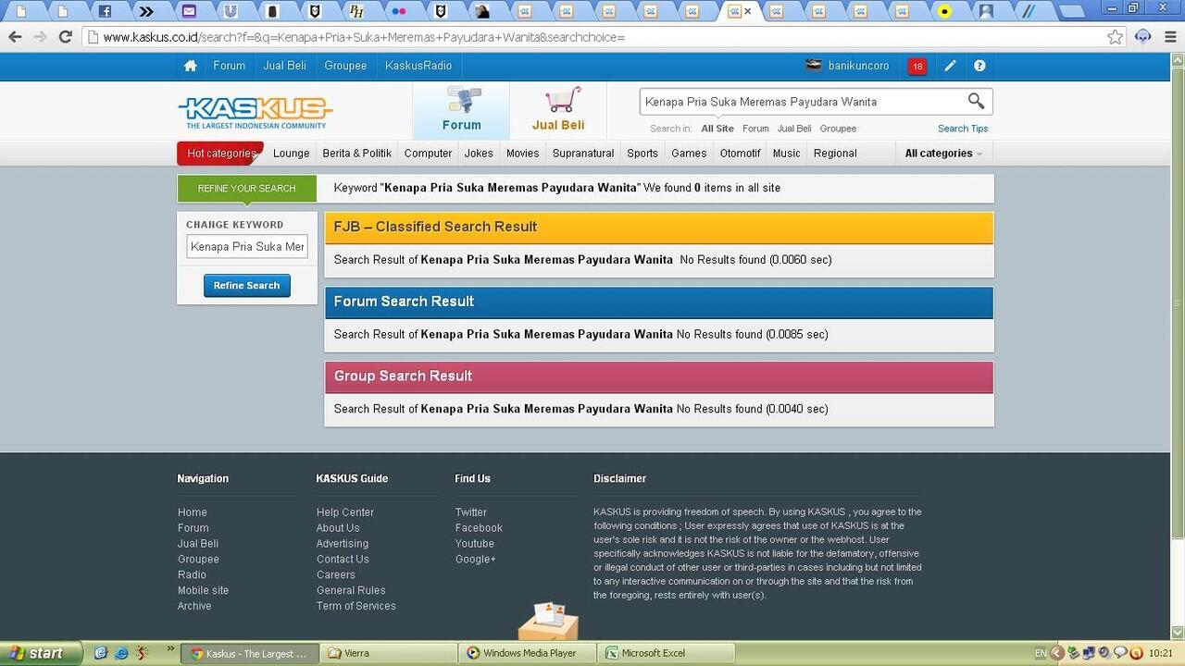Image resolution: width=1185 pixels, height=666 pixels.
Task: Expand quick launch chevron in taskbar
Action: (x=170, y=649)
